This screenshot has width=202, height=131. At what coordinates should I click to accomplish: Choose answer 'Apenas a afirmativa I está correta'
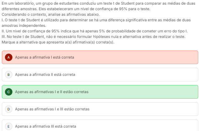[x=44, y=57]
